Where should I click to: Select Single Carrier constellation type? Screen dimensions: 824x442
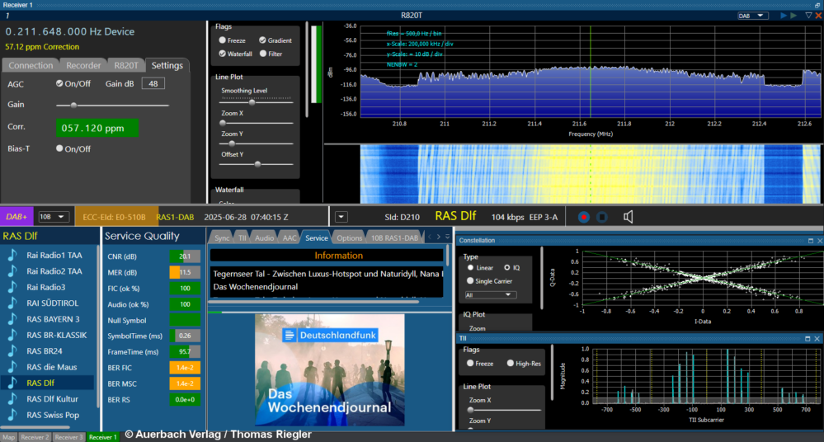pyautogui.click(x=470, y=281)
